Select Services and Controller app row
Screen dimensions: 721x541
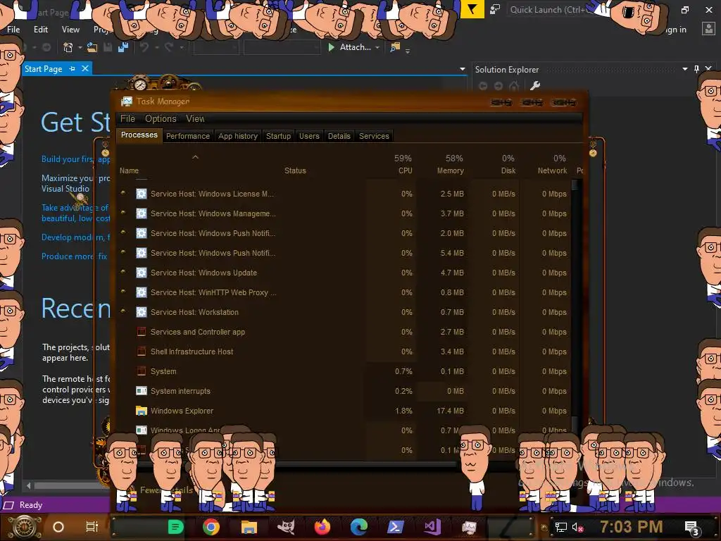point(344,332)
